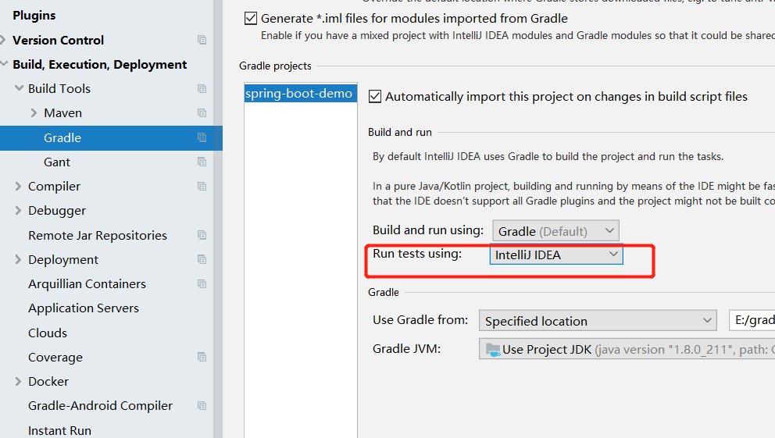Collapse the Build, Execution, Deployment section
The height and width of the screenshot is (438, 775).
click(4, 64)
